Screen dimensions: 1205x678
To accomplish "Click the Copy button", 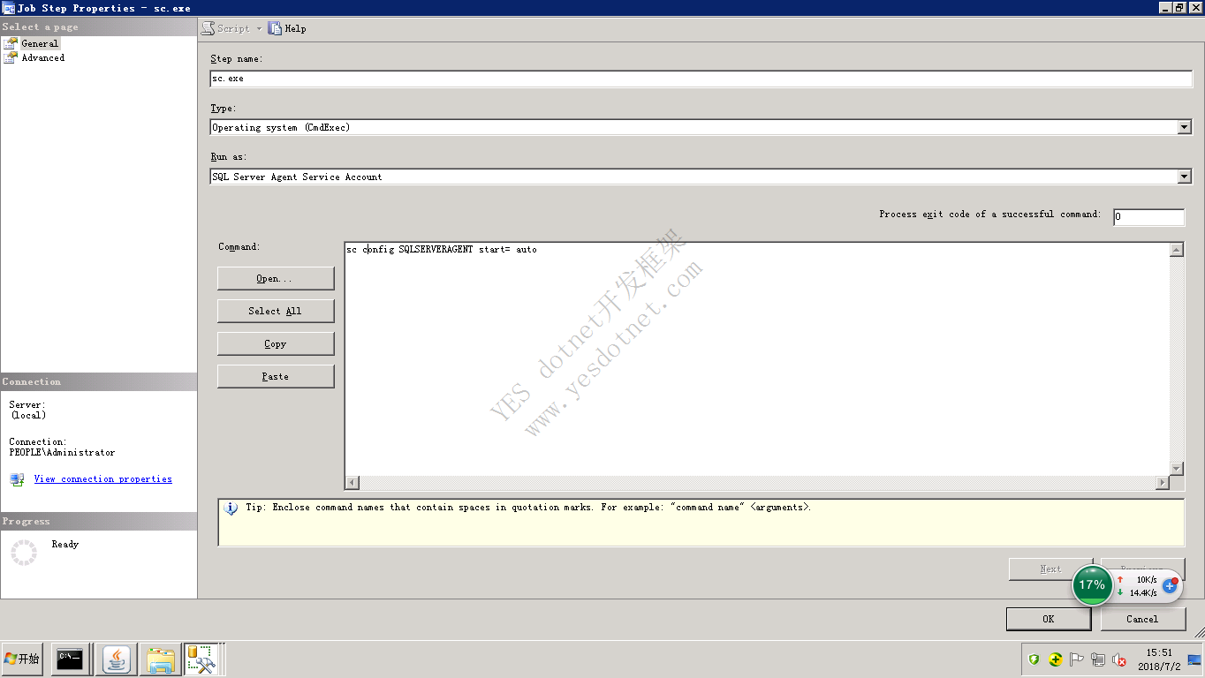I will [276, 343].
